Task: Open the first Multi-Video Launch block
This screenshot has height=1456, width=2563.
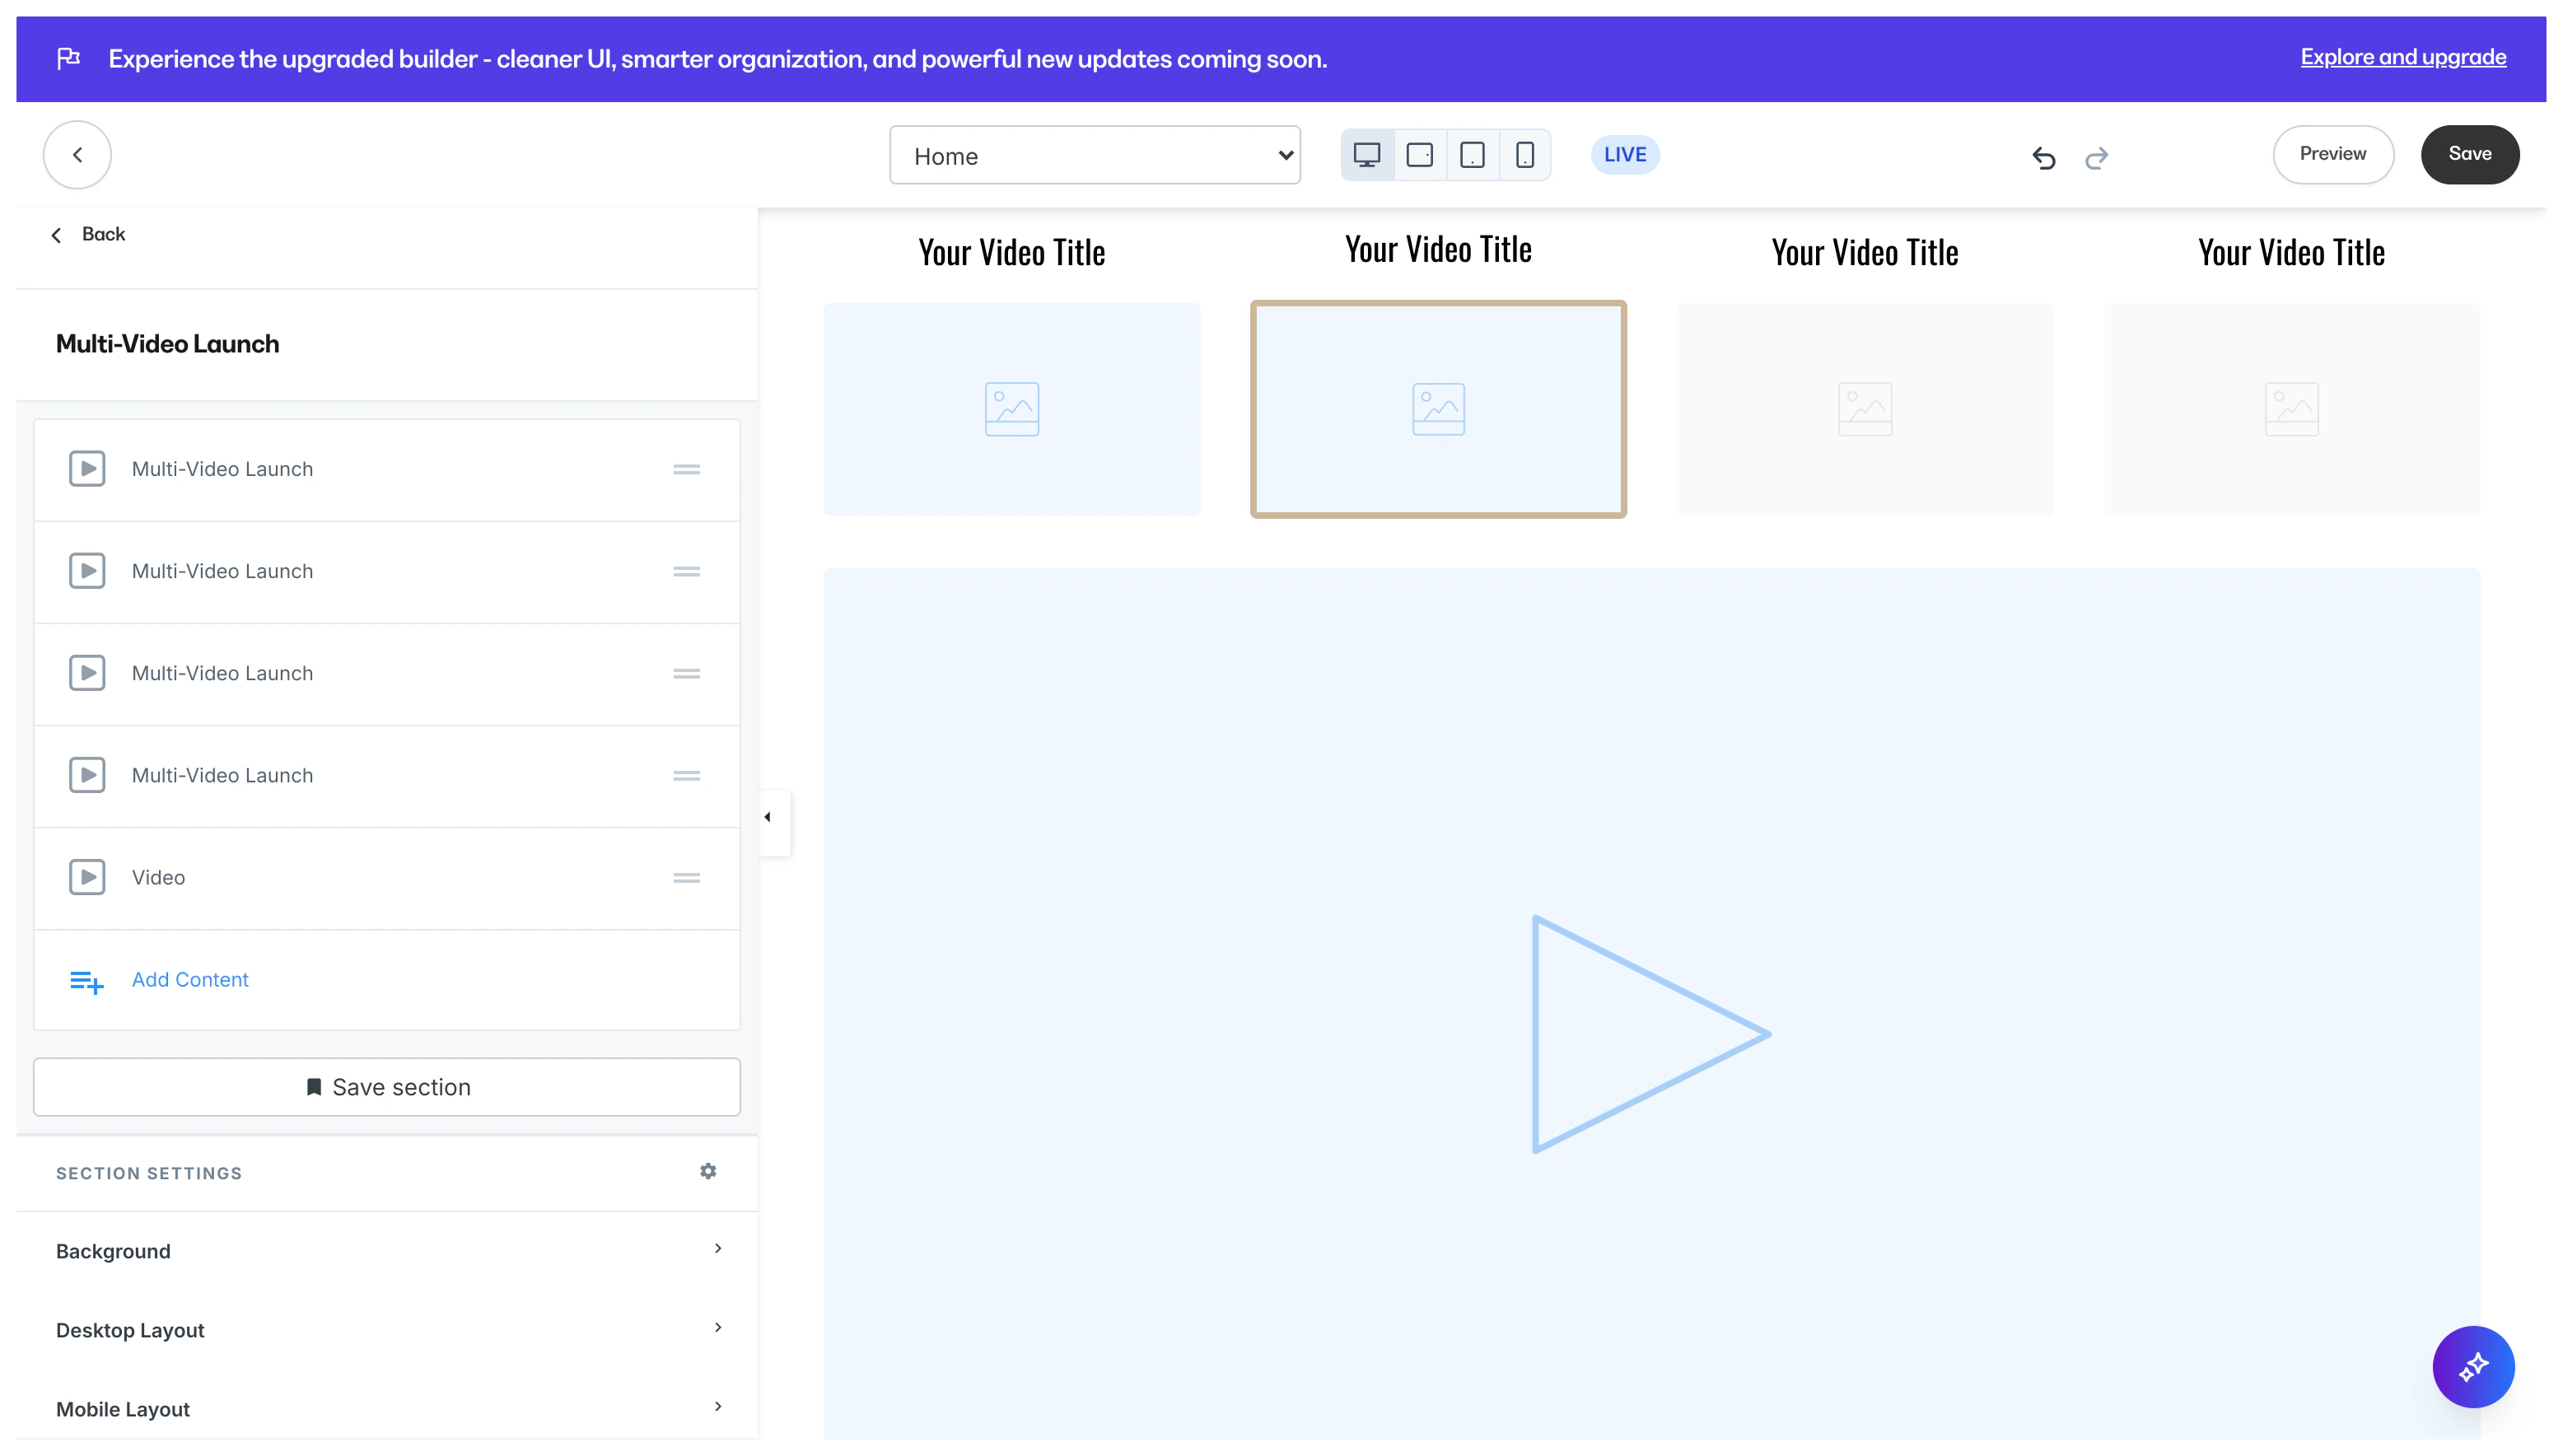Action: [x=222, y=469]
